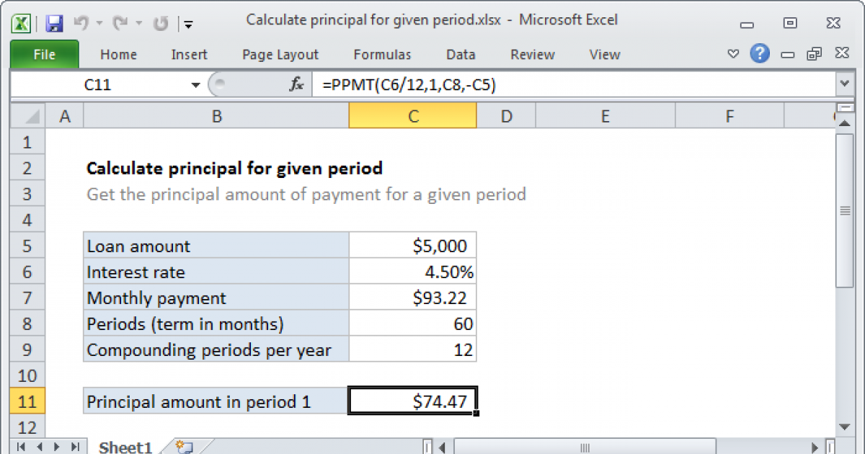Open the Name Box dropdown arrow
The height and width of the screenshot is (454, 865).
pos(195,85)
